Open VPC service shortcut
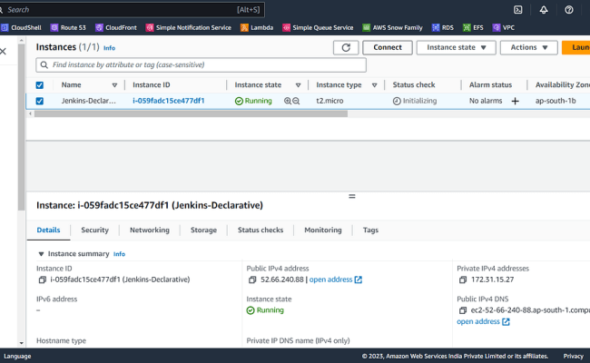 click(x=504, y=27)
